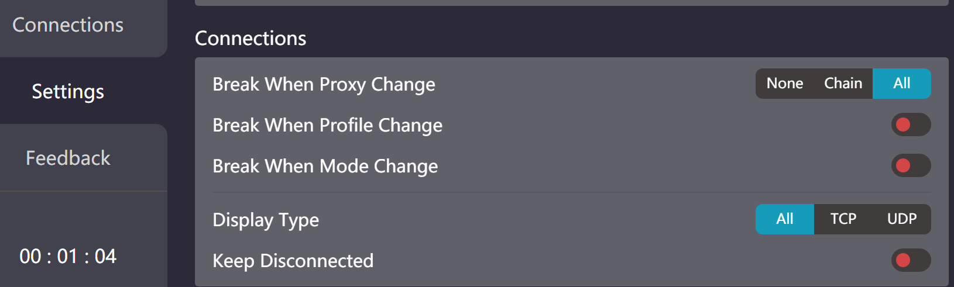Set Break When Proxy Change to Chain
954x287 pixels.
pyautogui.click(x=843, y=84)
